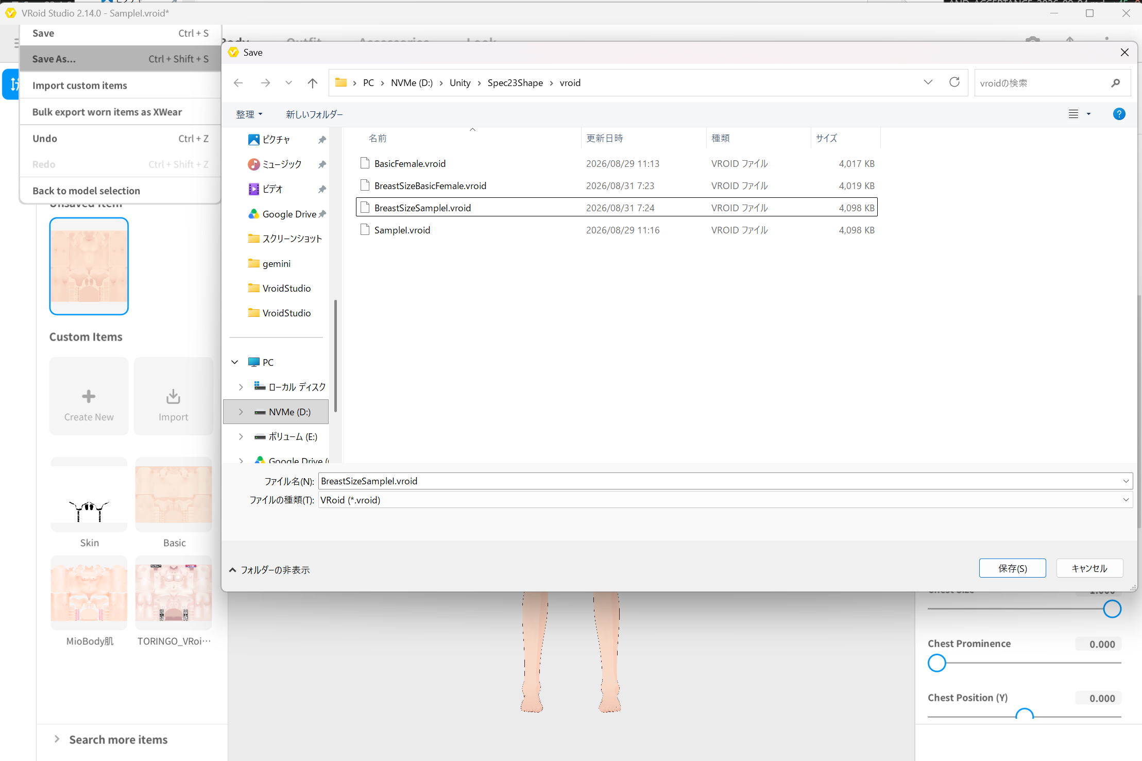Navigate to PC in the breadcrumb
Viewport: 1142px width, 761px height.
368,83
